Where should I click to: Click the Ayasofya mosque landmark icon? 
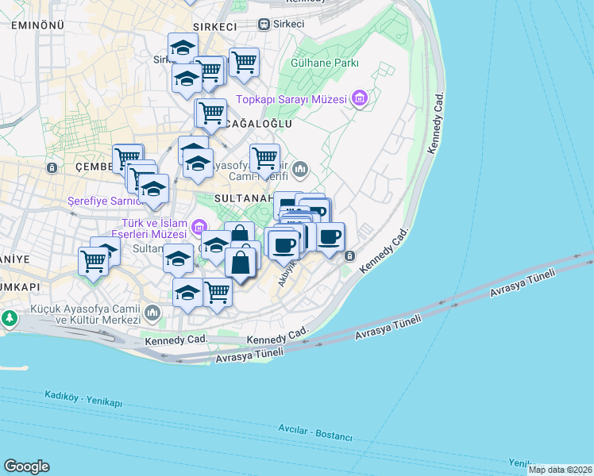click(x=300, y=168)
